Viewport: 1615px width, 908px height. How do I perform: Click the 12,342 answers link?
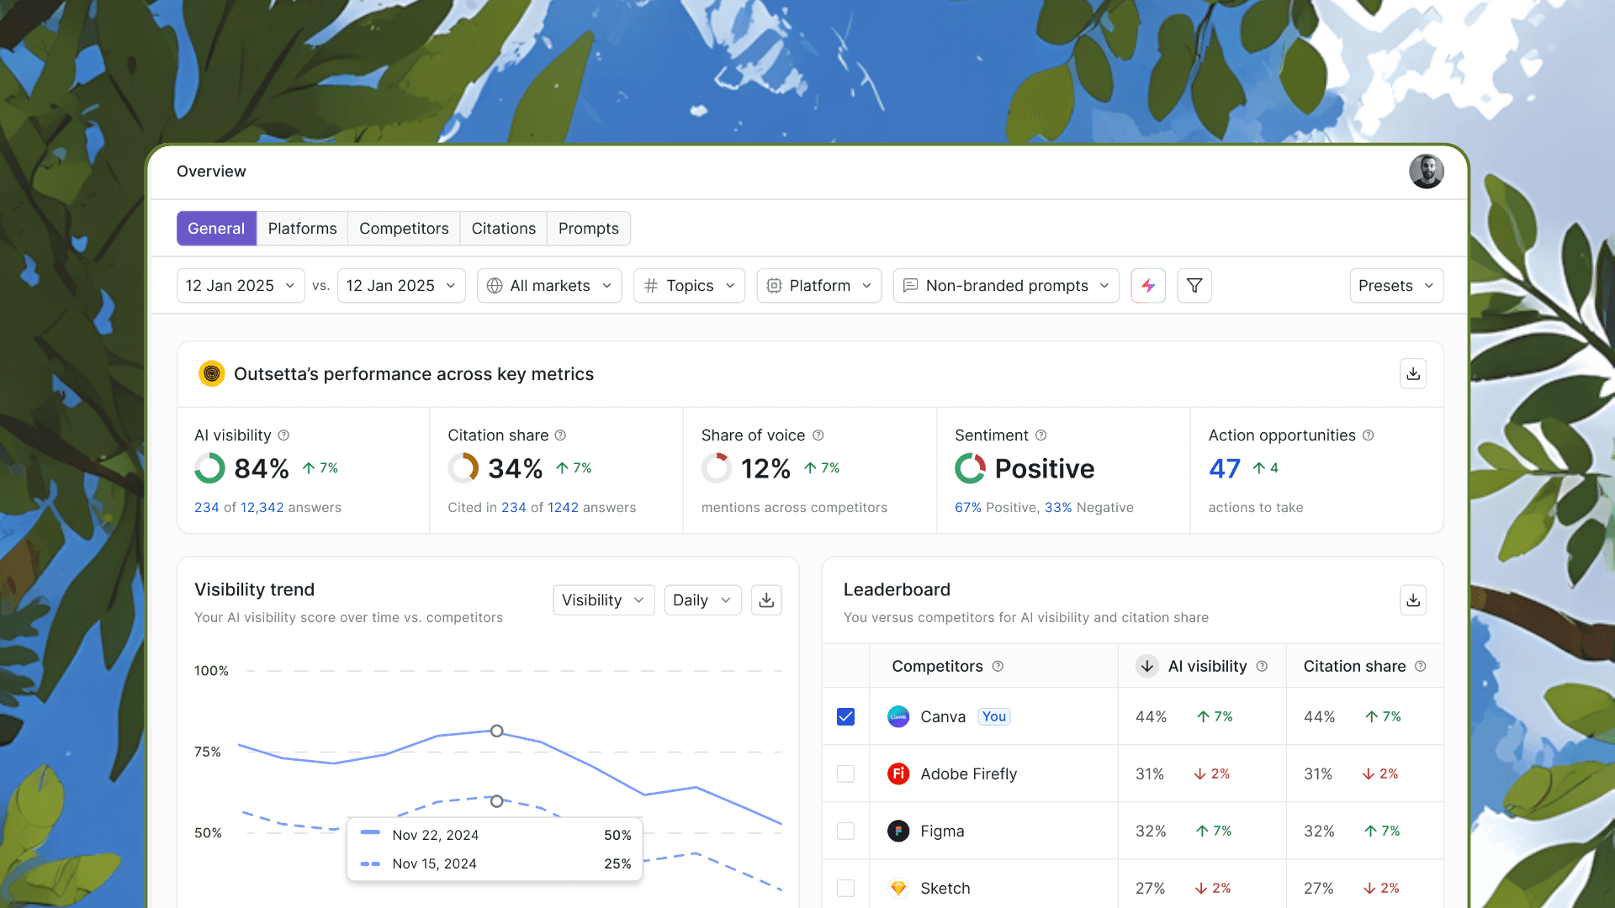[x=262, y=508]
